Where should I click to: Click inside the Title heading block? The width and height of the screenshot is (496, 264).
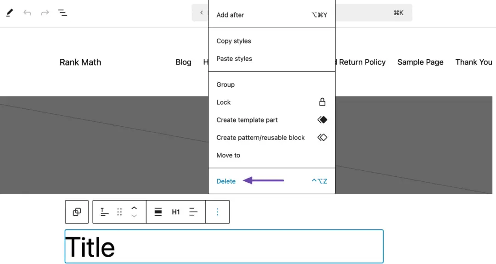pos(224,247)
